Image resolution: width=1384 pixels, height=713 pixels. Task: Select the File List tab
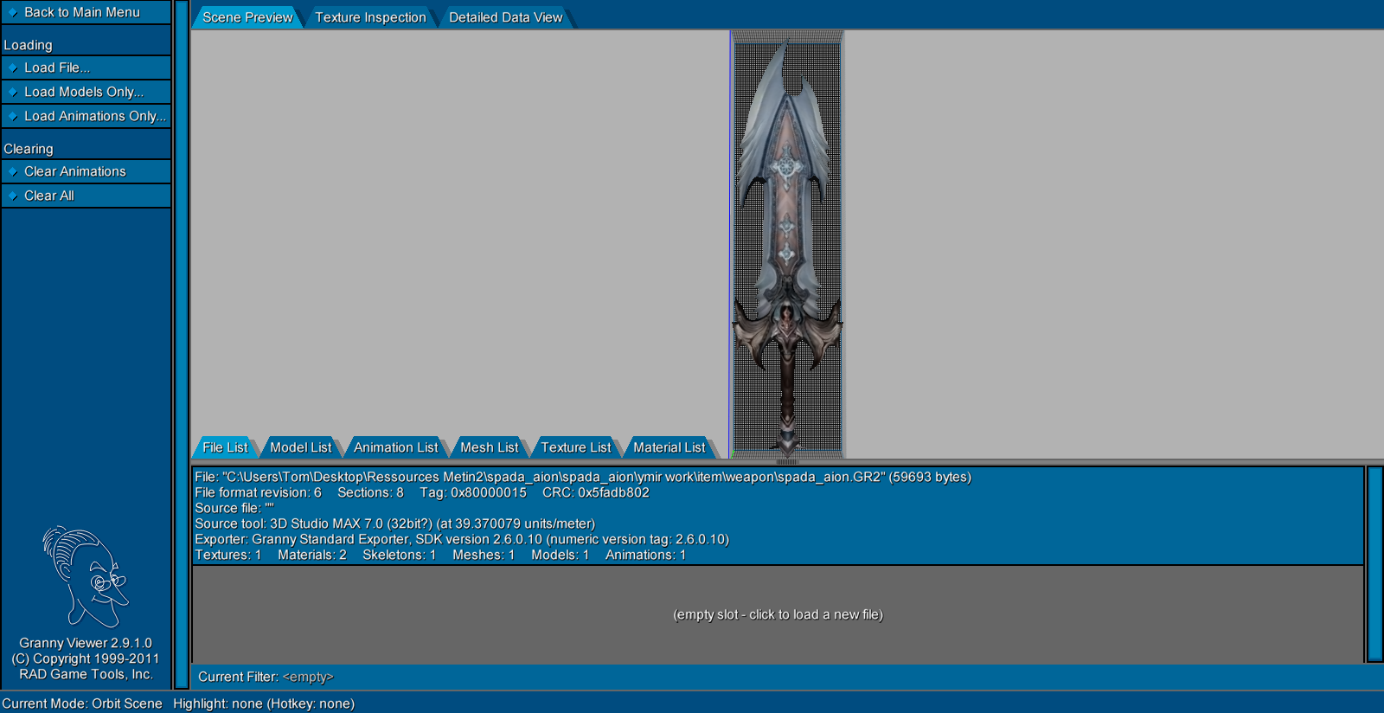pyautogui.click(x=225, y=447)
